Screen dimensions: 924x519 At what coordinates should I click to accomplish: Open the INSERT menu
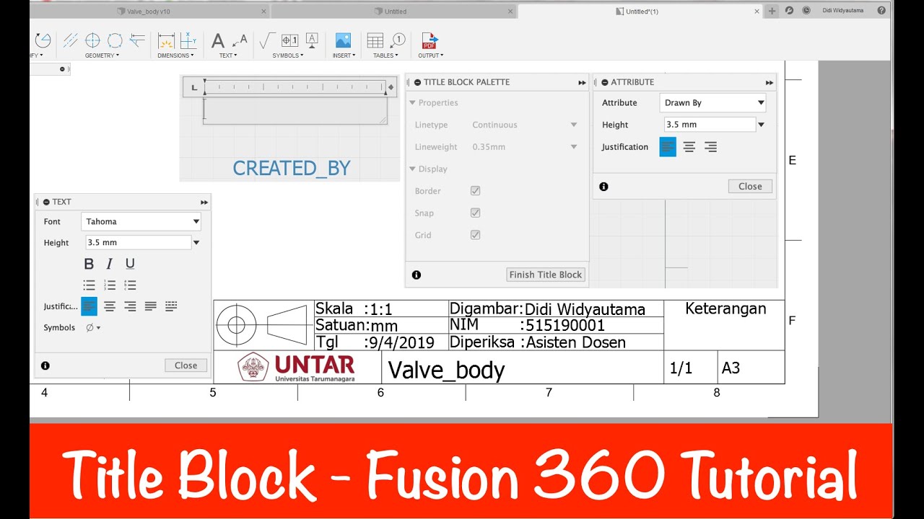coord(344,56)
